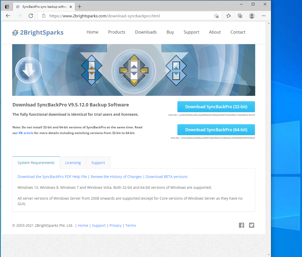Open the tab actions menu icon

click(7, 7)
